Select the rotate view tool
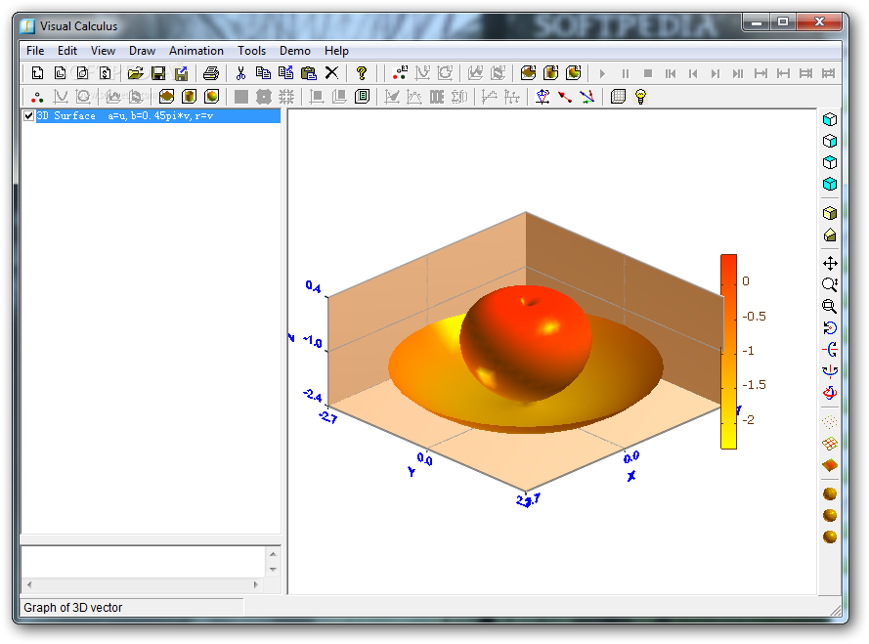Viewport: 869px width, 644px height. pyautogui.click(x=830, y=327)
